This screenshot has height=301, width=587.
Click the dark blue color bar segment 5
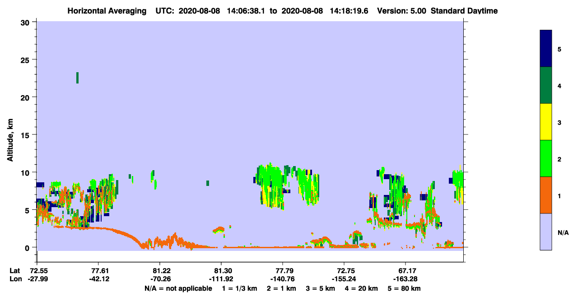point(546,49)
